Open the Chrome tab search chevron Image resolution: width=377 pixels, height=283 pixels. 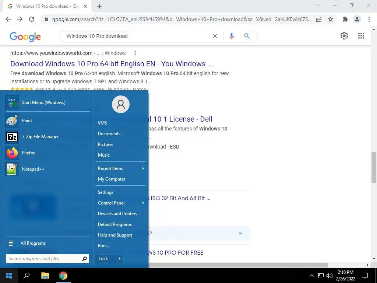click(318, 5)
